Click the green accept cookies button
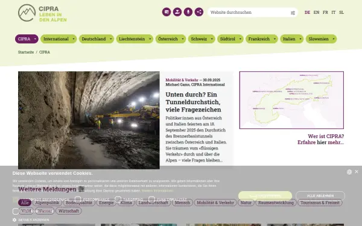 pyautogui.click(x=265, y=196)
